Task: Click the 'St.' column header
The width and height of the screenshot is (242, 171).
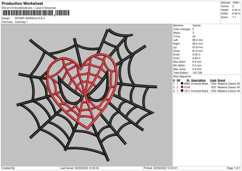Action: coord(188,80)
